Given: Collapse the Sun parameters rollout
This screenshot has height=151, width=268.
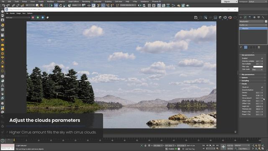Looking at the screenshot, I should [248, 55].
